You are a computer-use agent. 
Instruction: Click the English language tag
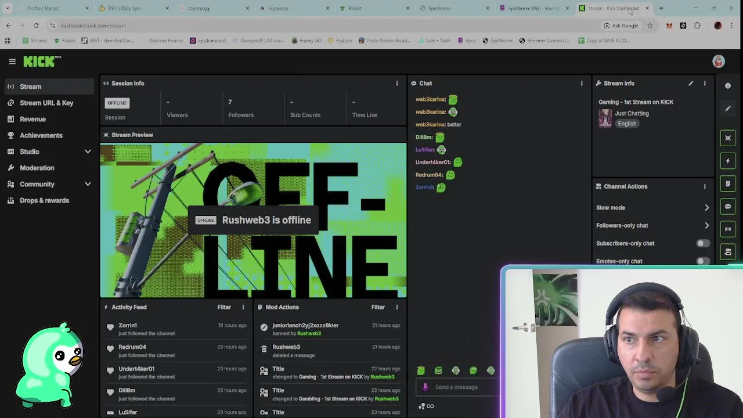627,124
